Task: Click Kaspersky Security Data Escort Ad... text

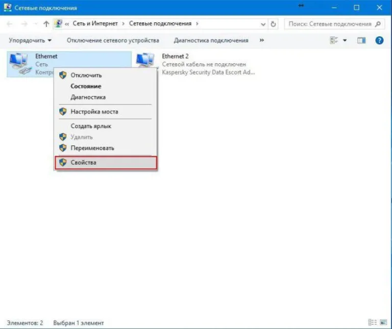Action: tap(208, 72)
